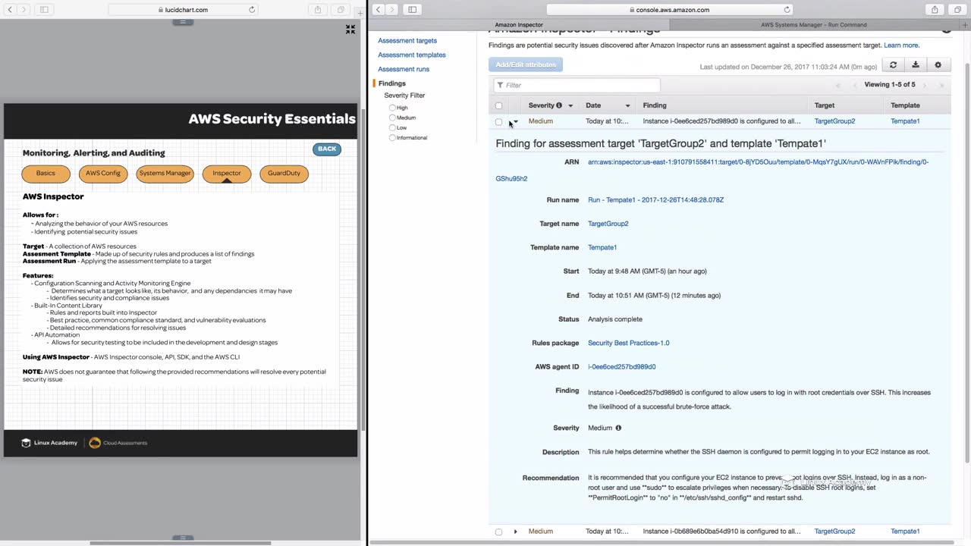Open findings table settings gear
The image size is (971, 546).
click(x=938, y=65)
